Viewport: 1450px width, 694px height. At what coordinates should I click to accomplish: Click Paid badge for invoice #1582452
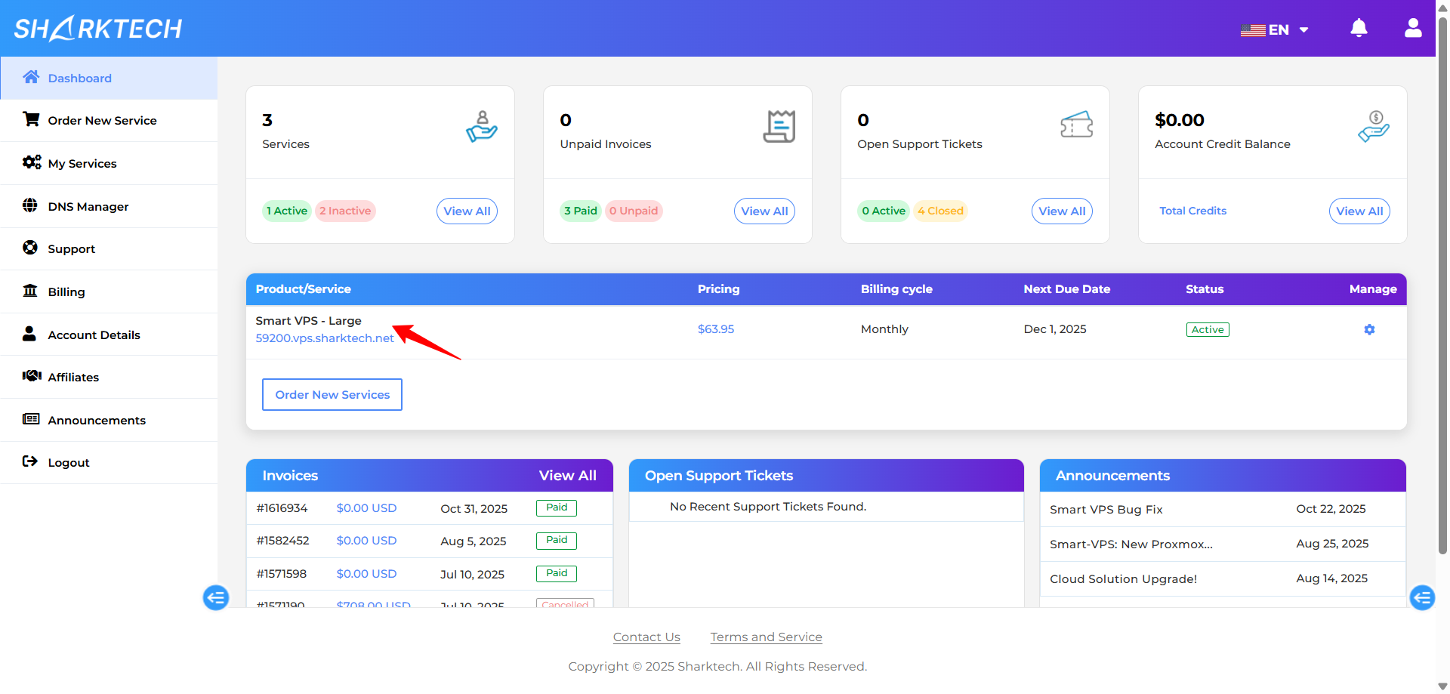click(x=557, y=540)
